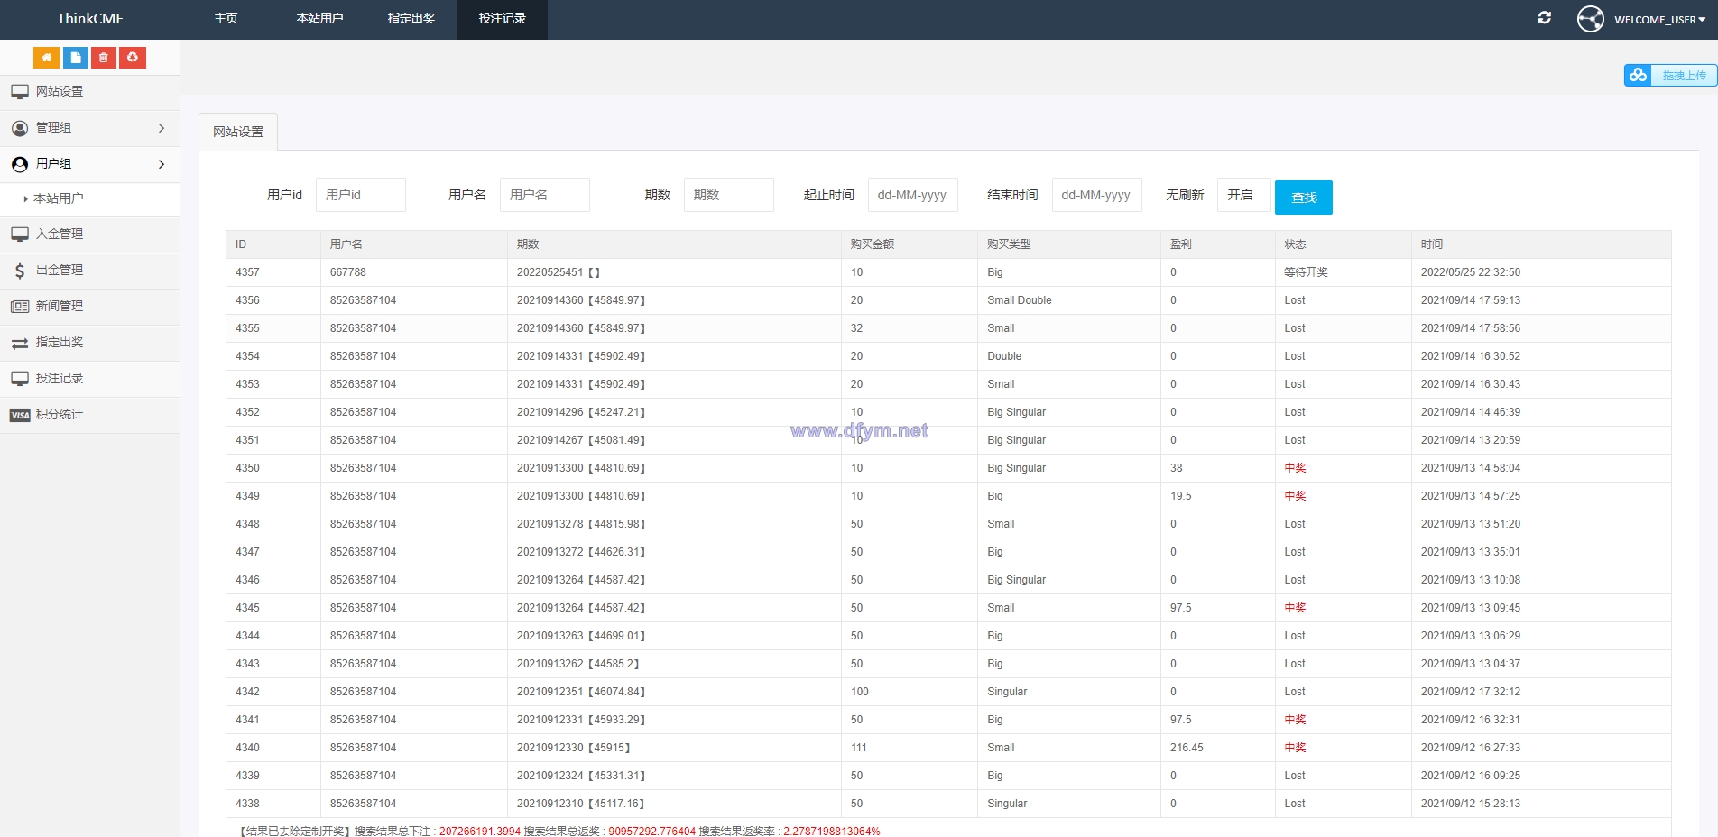This screenshot has width=1718, height=837.
Task: Open the WELCOME_USER dropdown
Action: tap(1659, 19)
